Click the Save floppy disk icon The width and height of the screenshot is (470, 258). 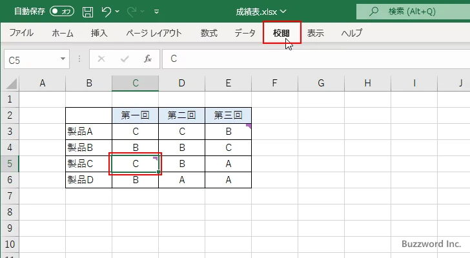tap(88, 12)
